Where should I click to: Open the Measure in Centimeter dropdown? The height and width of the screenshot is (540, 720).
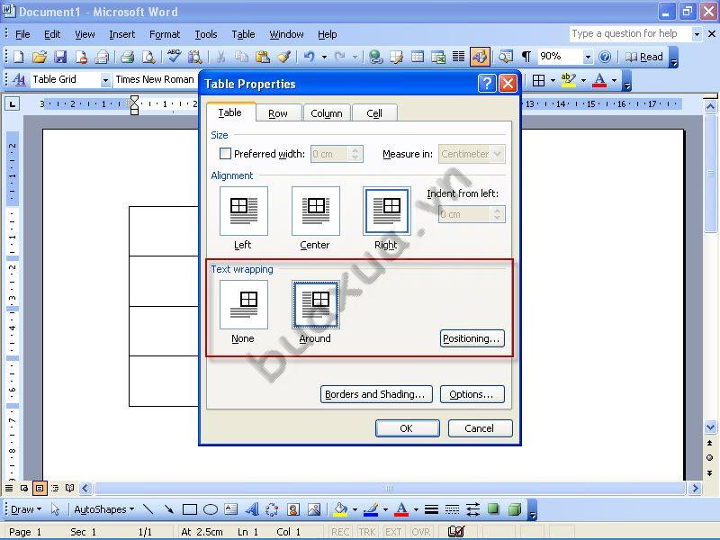coord(498,154)
